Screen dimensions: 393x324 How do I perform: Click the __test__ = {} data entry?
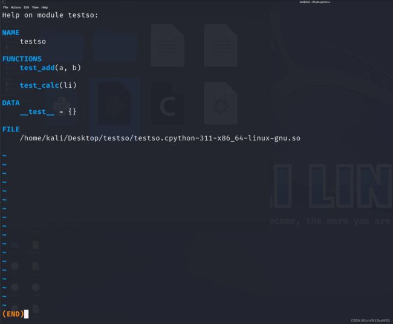point(48,111)
